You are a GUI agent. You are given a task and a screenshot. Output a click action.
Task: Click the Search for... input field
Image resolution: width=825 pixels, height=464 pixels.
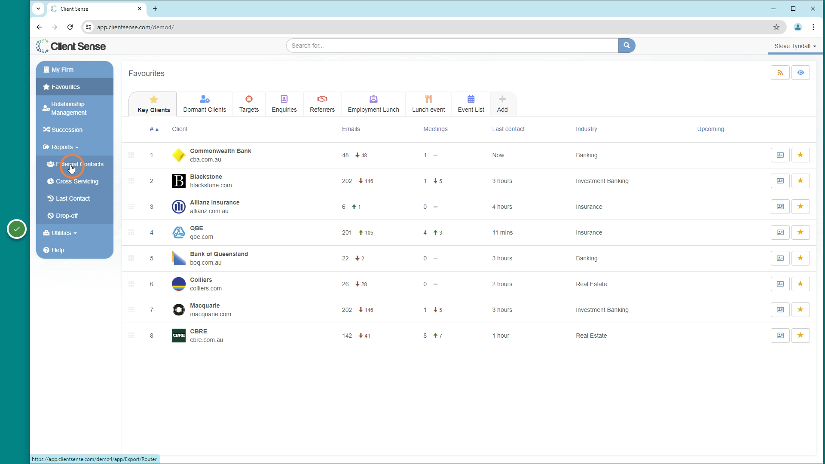point(452,46)
